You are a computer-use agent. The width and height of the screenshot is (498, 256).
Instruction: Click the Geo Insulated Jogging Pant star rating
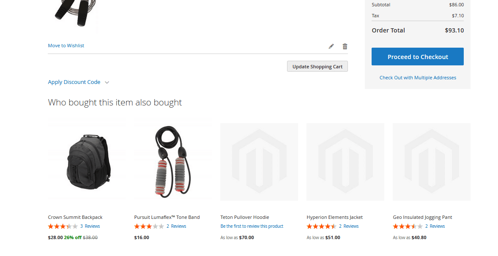408,226
